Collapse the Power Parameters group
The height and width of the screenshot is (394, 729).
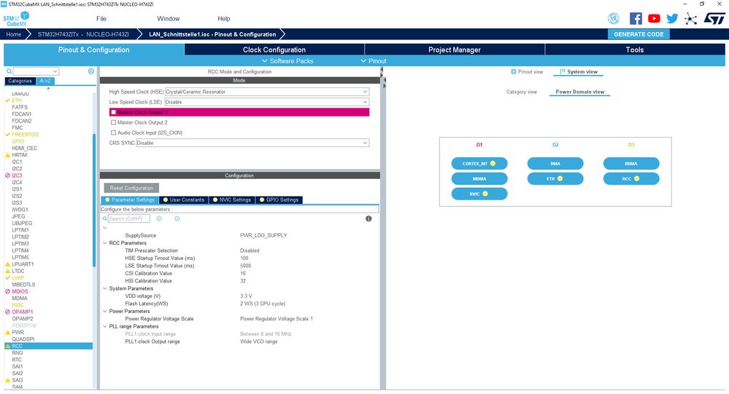point(104,312)
